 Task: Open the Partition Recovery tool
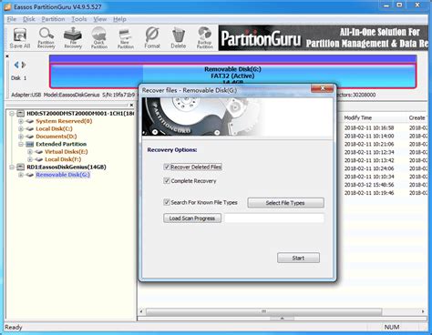pos(46,37)
